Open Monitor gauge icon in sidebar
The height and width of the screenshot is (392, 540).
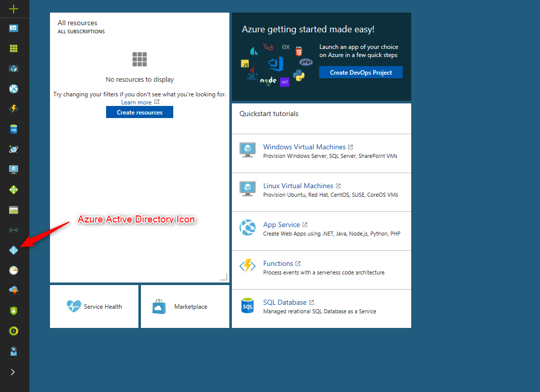click(x=14, y=270)
